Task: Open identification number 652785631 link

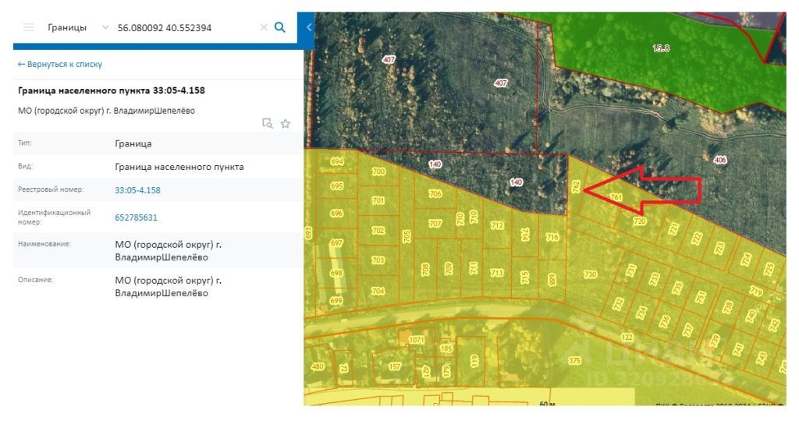Action: tap(136, 218)
